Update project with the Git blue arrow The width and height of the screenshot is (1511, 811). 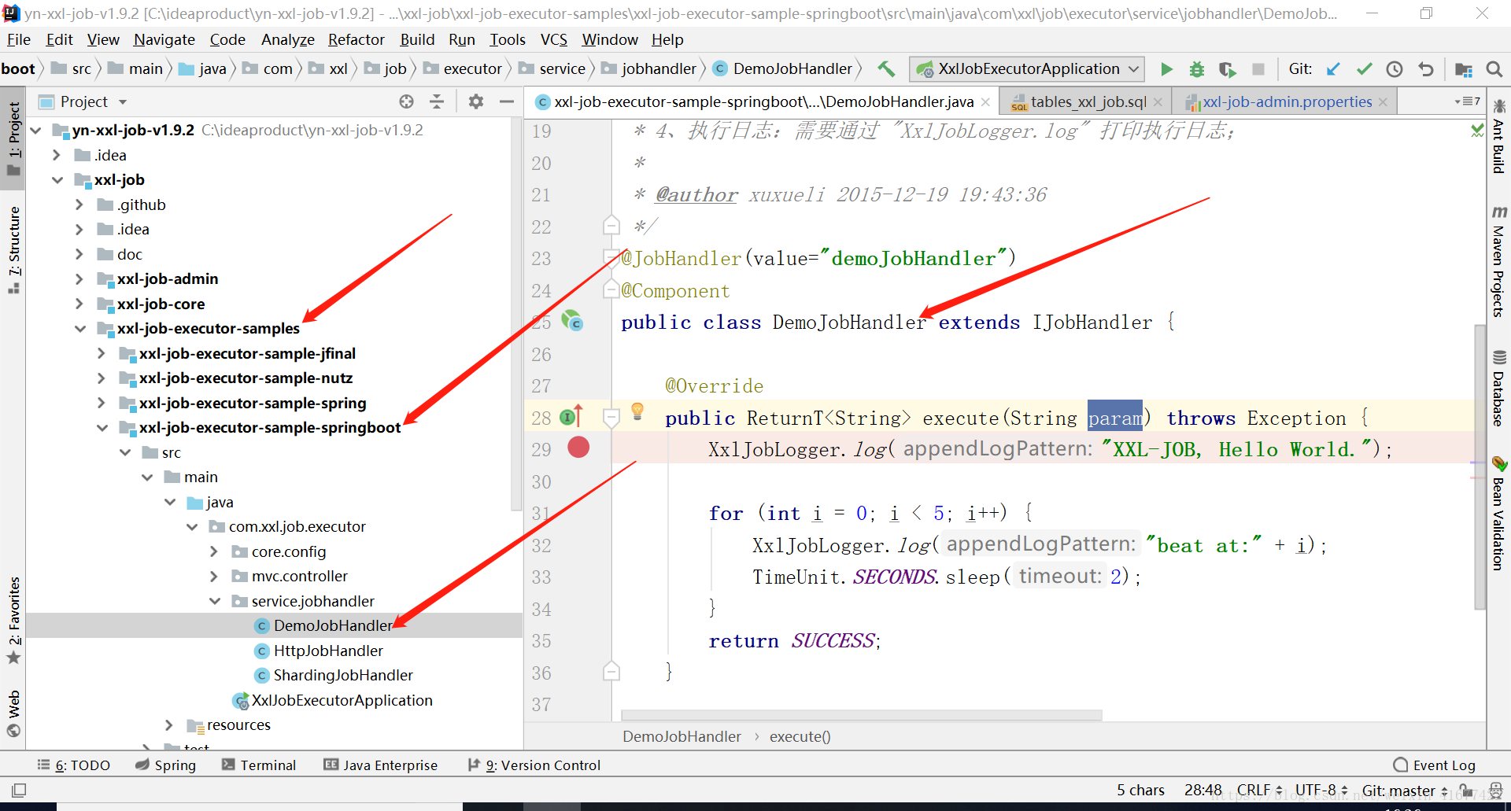coord(1333,69)
